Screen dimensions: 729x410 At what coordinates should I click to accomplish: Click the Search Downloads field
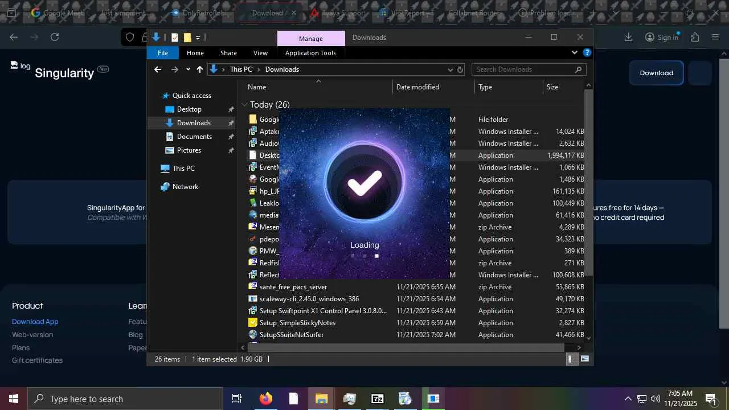tap(529, 69)
